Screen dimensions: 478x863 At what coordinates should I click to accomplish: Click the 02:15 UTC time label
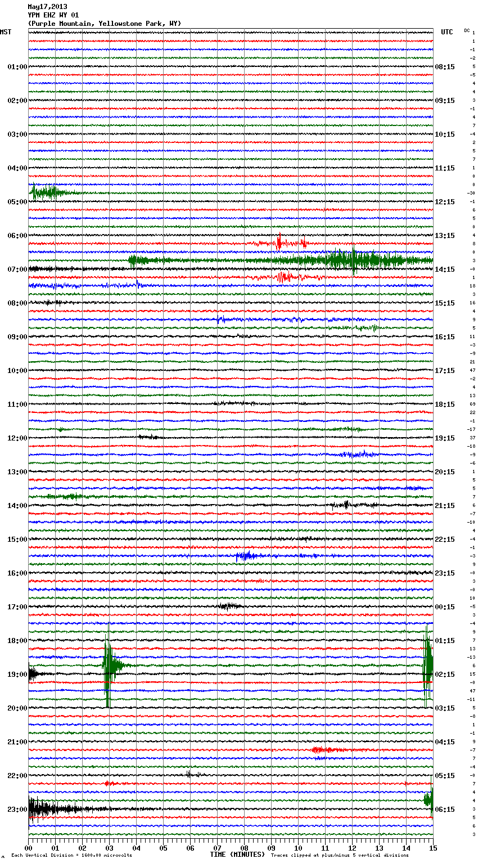(x=445, y=675)
